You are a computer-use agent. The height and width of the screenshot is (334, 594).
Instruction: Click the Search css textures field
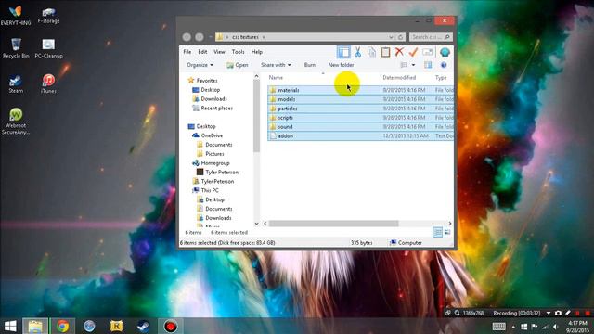pos(431,37)
